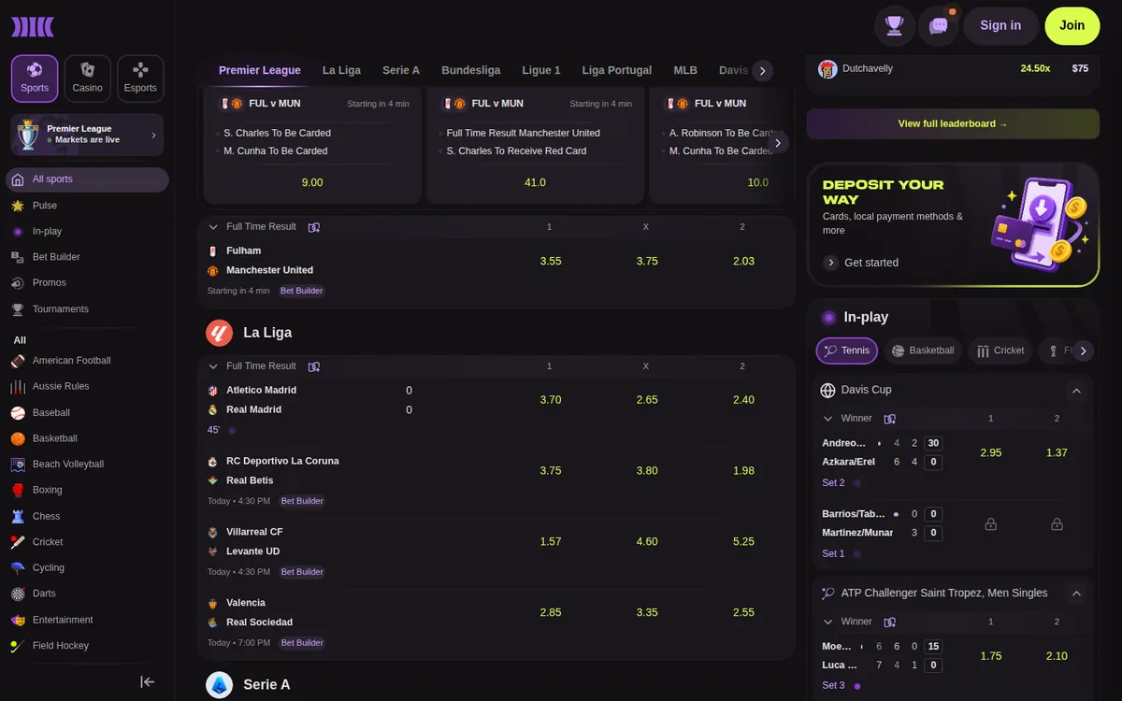The height and width of the screenshot is (701, 1122).
Task: Click the Serie A league logo
Action: click(219, 685)
